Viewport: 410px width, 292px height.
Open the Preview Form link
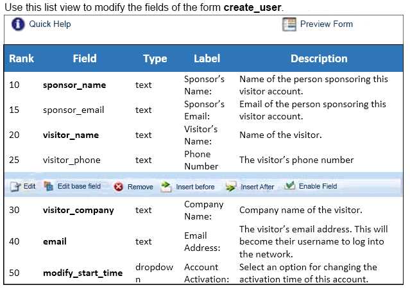tap(326, 24)
